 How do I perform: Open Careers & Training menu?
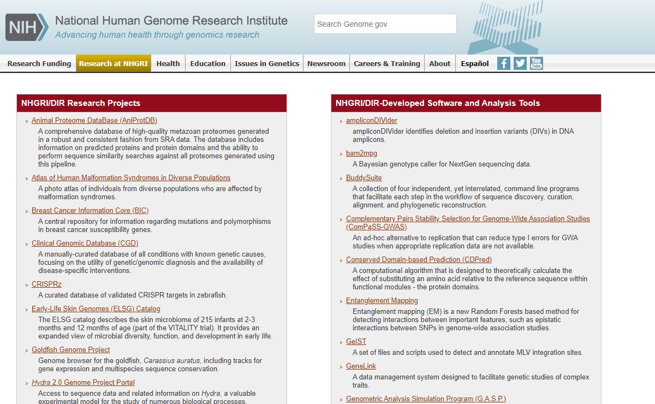tap(387, 63)
